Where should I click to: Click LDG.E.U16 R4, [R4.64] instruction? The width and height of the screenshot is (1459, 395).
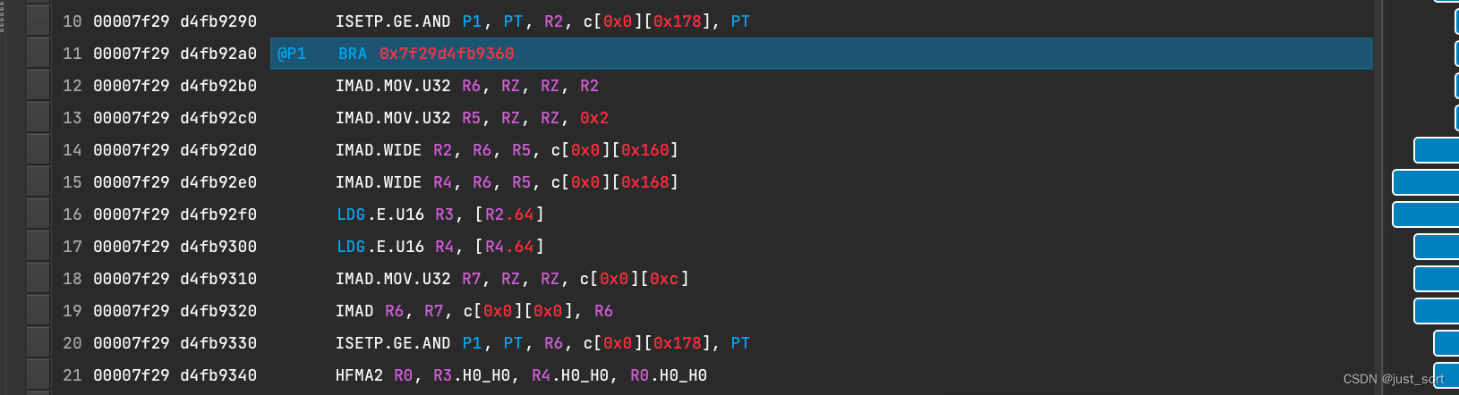coord(440,247)
